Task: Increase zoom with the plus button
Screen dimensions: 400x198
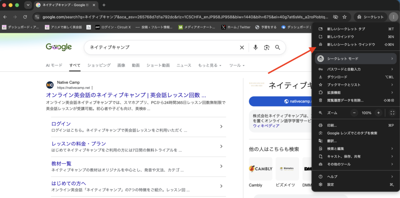Action: 379,112
